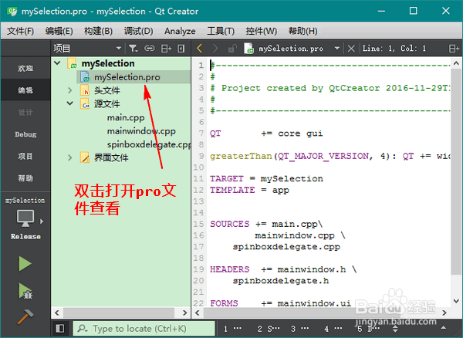Close the project side panel
The image size is (463, 338).
181,49
